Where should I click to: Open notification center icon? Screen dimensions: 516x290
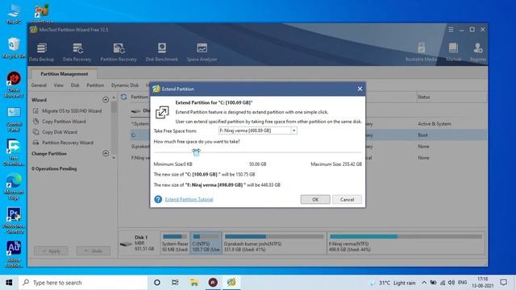[503, 283]
